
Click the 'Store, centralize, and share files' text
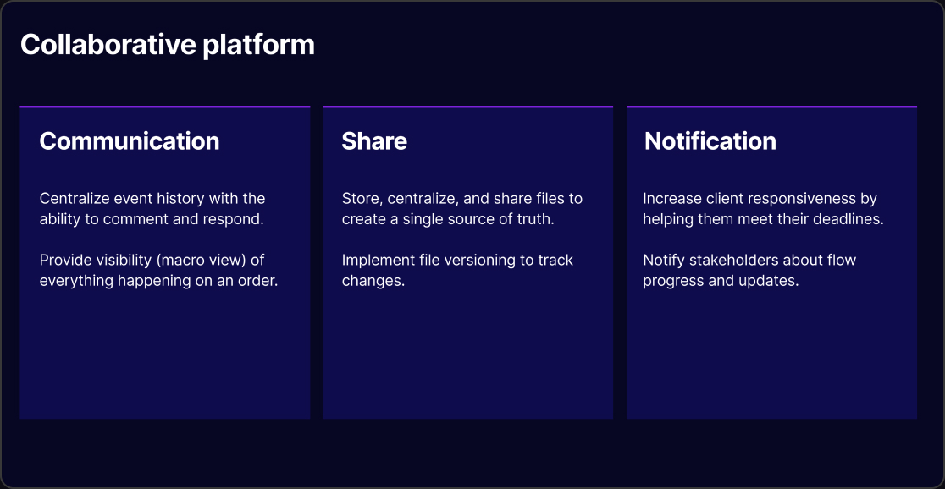click(462, 208)
